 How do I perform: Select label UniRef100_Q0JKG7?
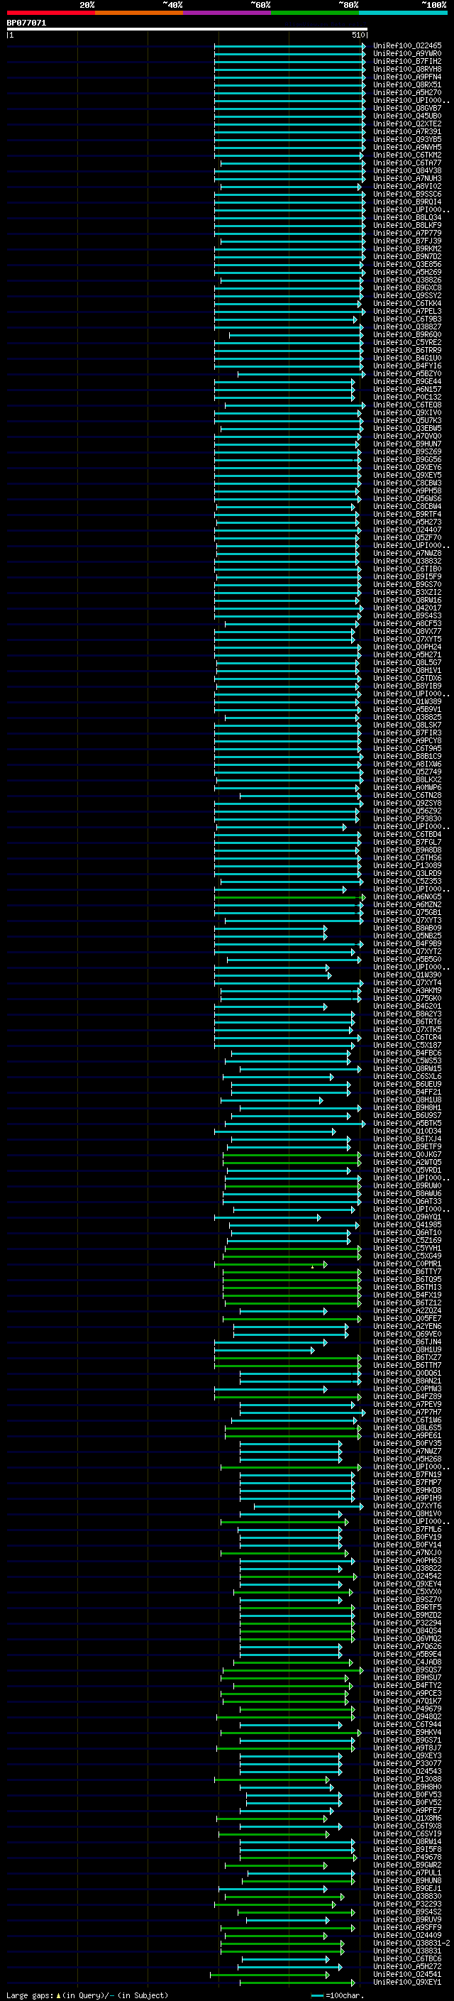click(x=407, y=1154)
